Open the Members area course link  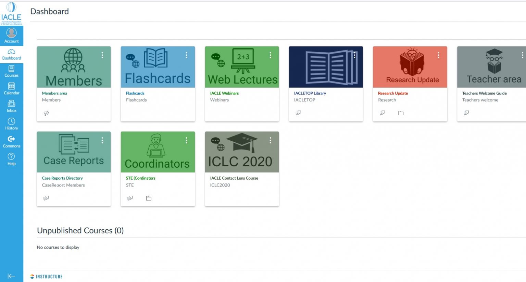(54, 93)
